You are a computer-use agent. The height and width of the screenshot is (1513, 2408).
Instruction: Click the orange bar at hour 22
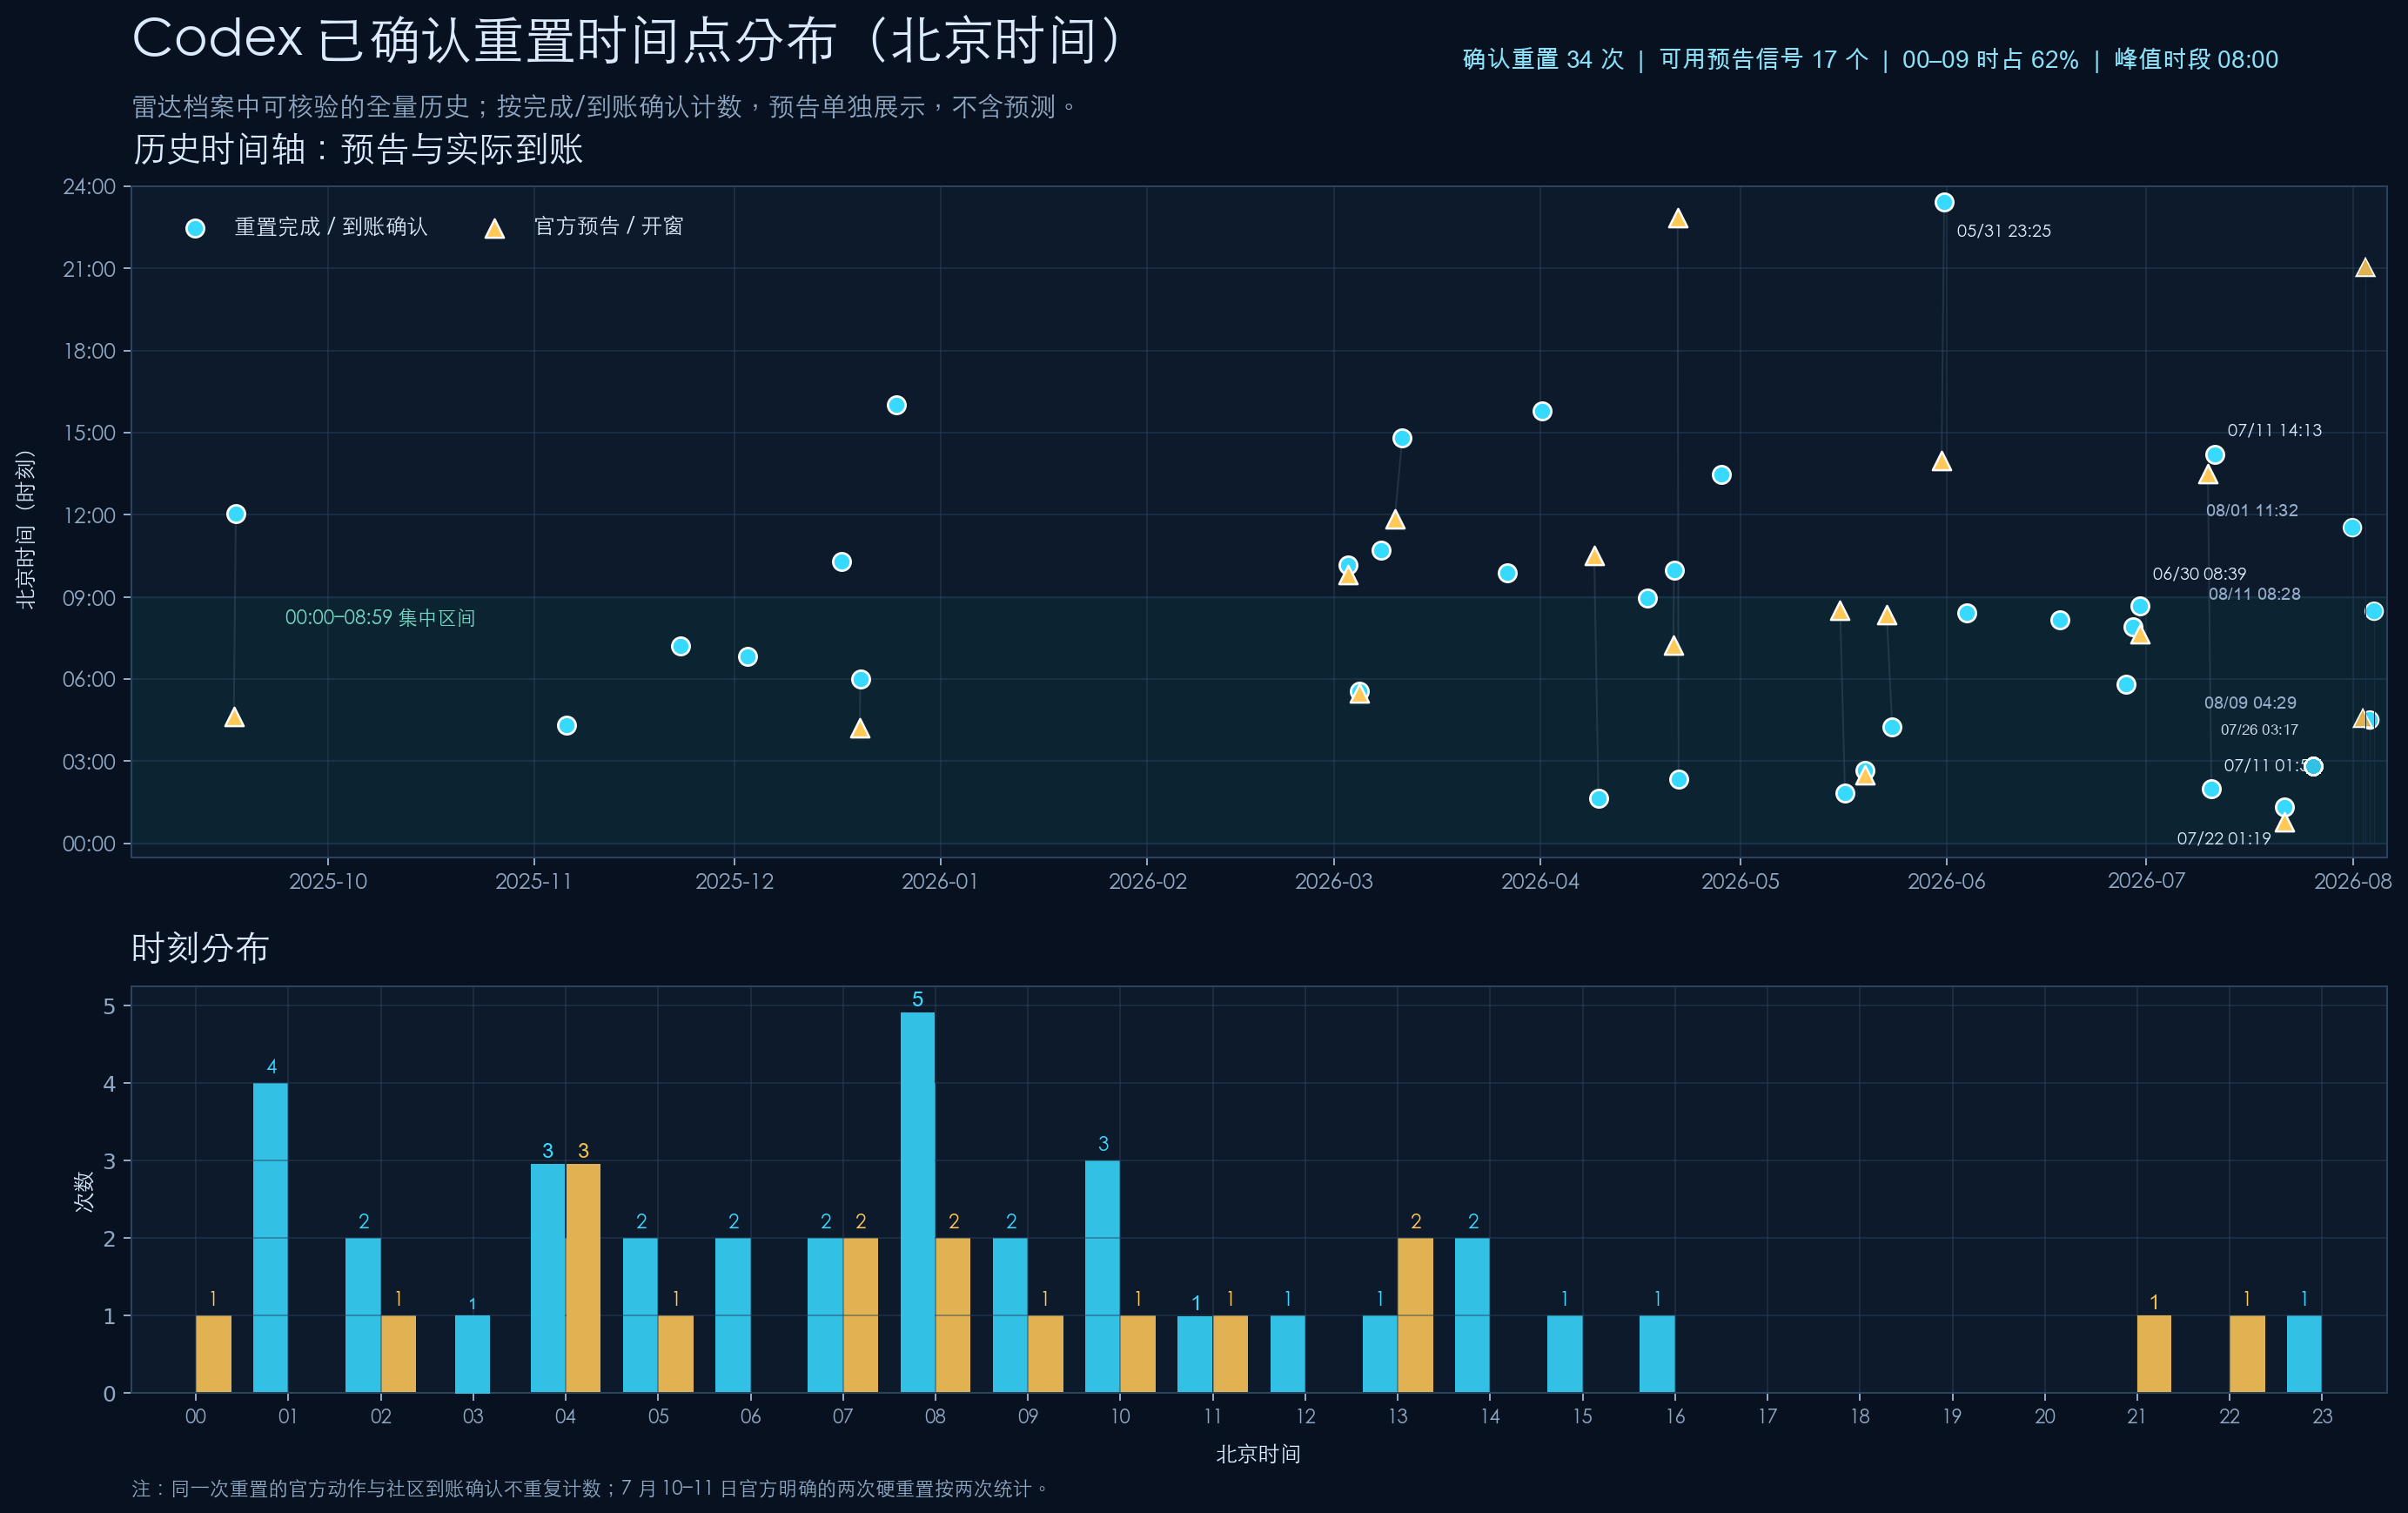click(x=2247, y=1354)
